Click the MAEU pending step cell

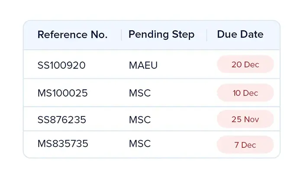coord(143,65)
